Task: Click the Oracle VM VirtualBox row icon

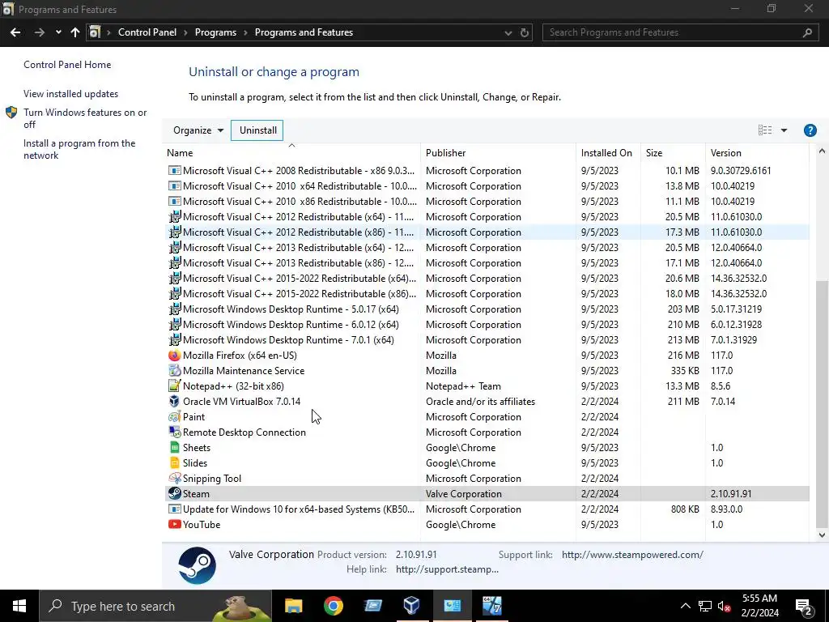Action: click(175, 402)
